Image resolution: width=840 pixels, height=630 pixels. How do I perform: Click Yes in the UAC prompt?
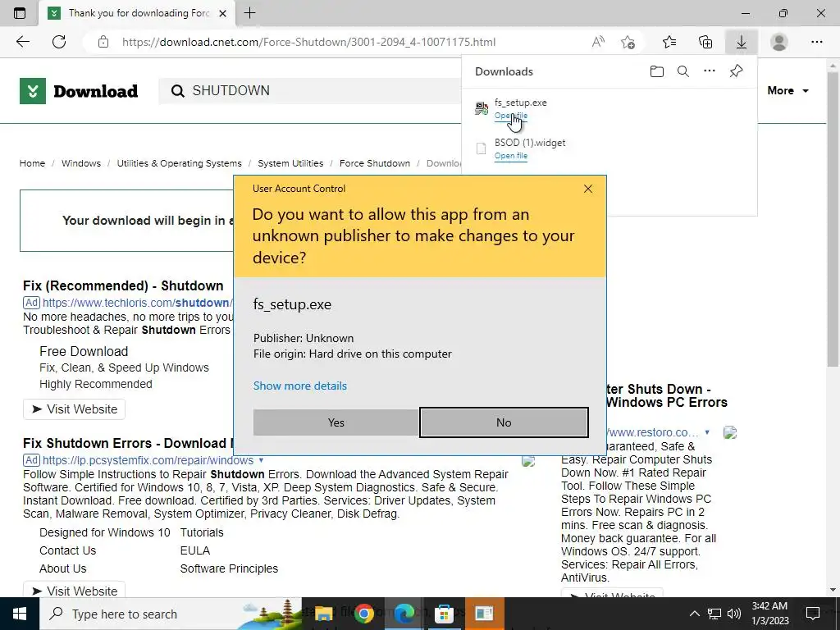[336, 422]
